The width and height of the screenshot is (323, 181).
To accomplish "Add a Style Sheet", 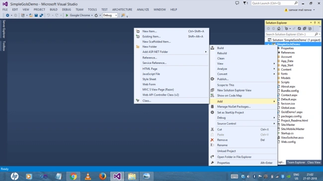I will pyautogui.click(x=171, y=79).
